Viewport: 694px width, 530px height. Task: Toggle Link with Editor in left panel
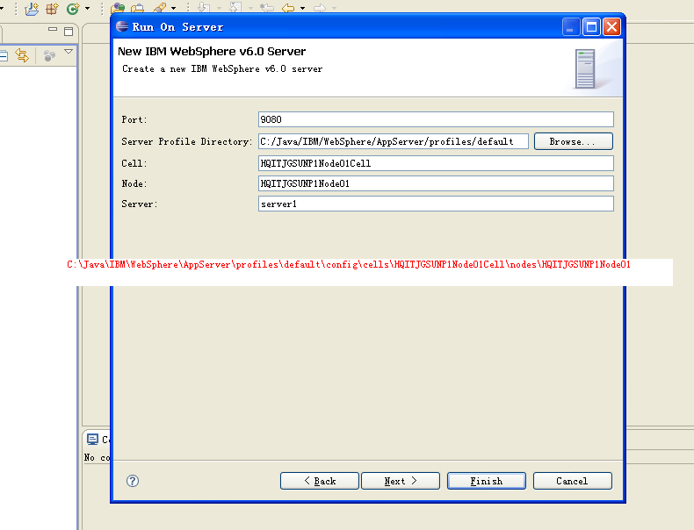pos(22,55)
